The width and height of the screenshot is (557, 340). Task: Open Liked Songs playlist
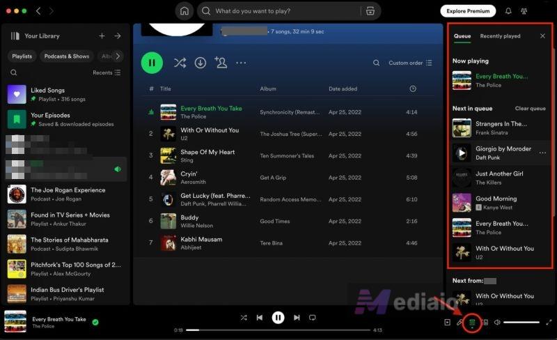(x=66, y=94)
